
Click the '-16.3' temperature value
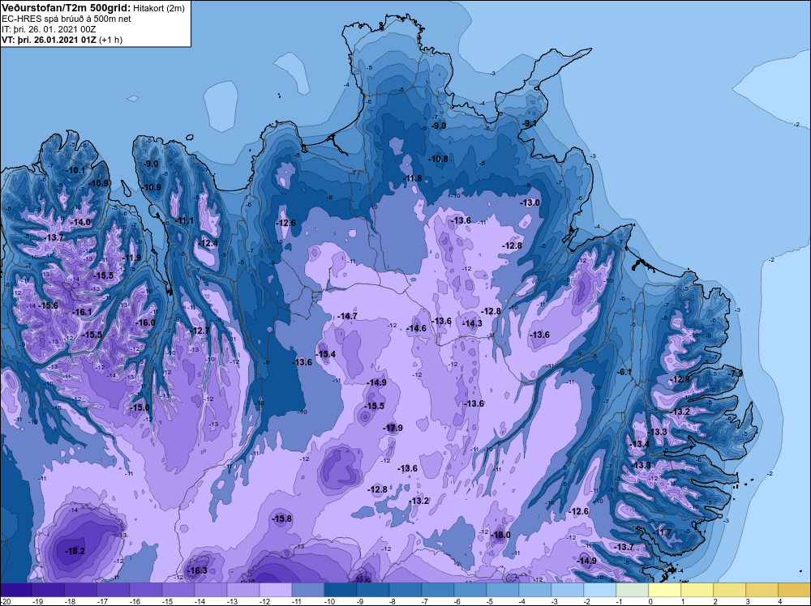pos(197,570)
